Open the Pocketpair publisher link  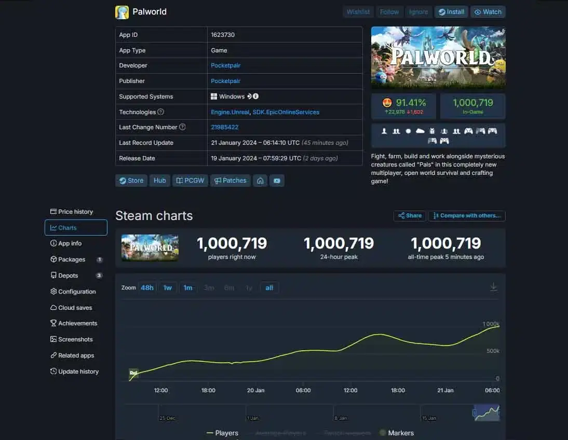(x=226, y=81)
